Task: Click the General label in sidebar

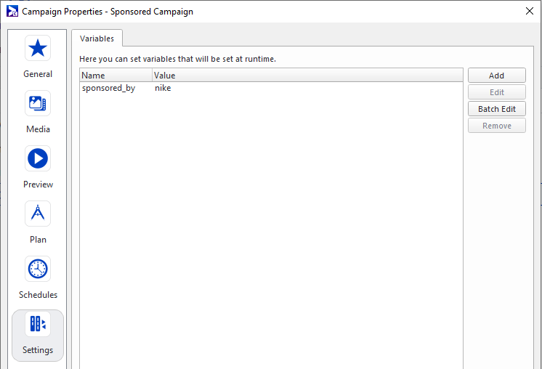Action: (38, 74)
